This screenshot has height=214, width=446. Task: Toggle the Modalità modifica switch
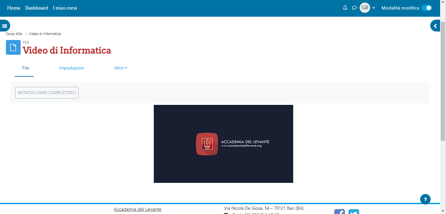coord(426,8)
